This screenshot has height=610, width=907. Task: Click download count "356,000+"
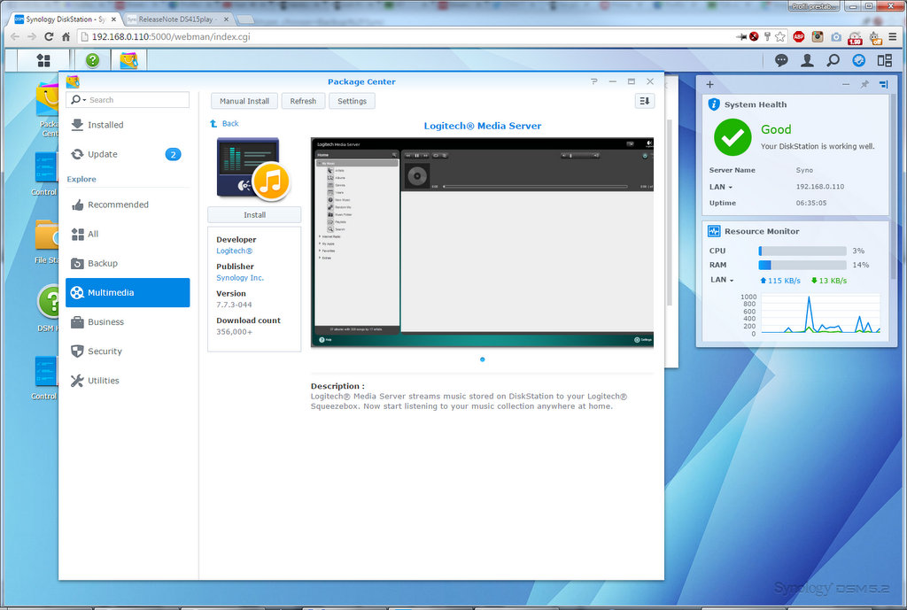pyautogui.click(x=234, y=332)
